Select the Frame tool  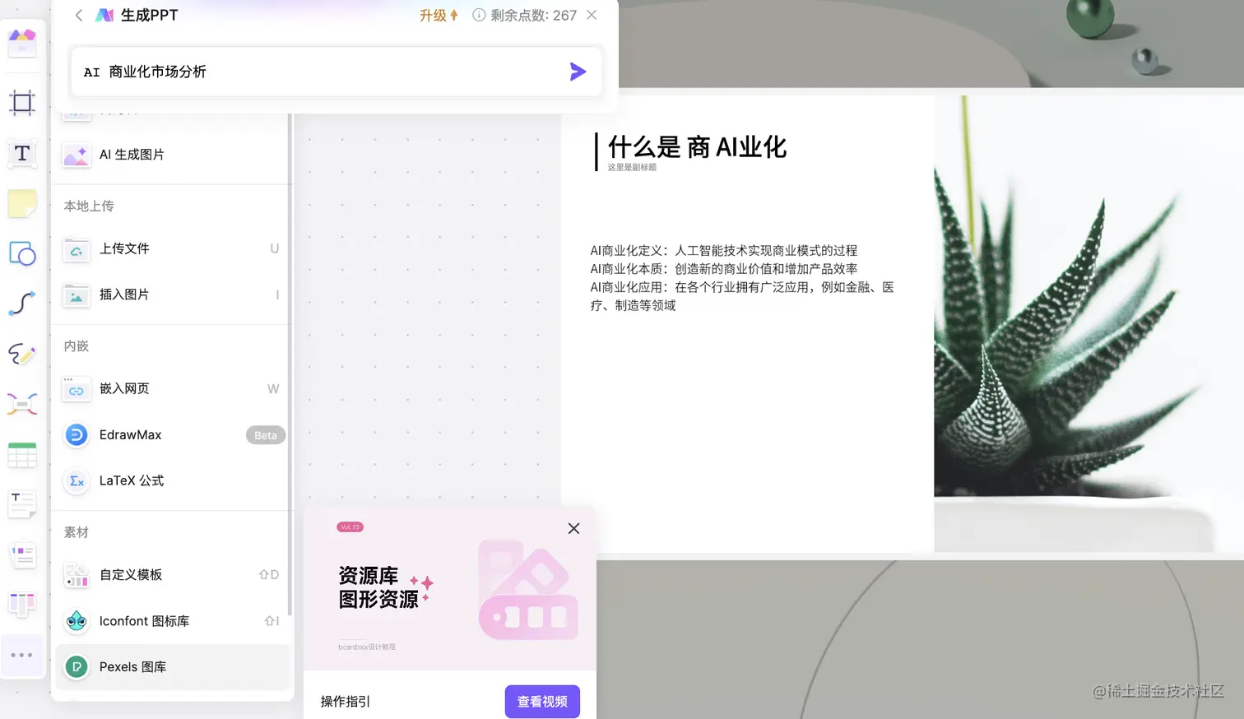tap(22, 104)
